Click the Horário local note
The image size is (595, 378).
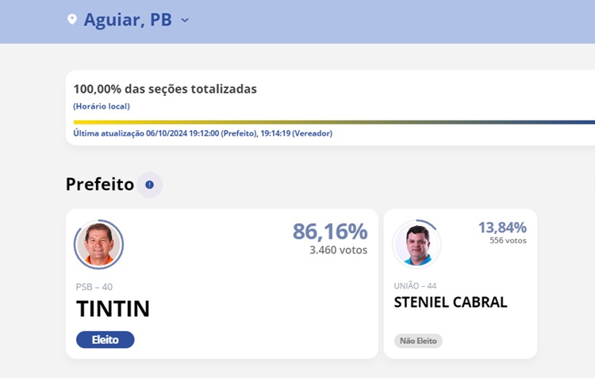pos(102,106)
